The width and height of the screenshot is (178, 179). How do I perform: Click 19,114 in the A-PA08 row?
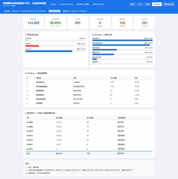click(x=58, y=122)
